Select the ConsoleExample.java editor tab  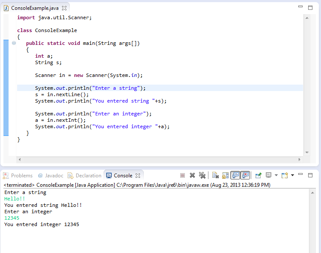[x=35, y=8]
